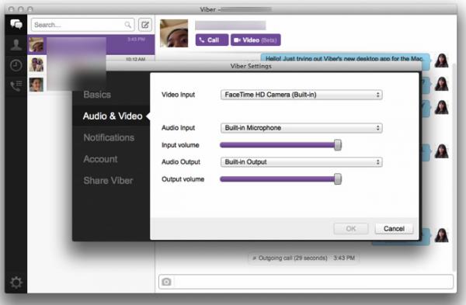This screenshot has width=466, height=305.
Task: Start a voice call with Call button
Action: (212, 40)
